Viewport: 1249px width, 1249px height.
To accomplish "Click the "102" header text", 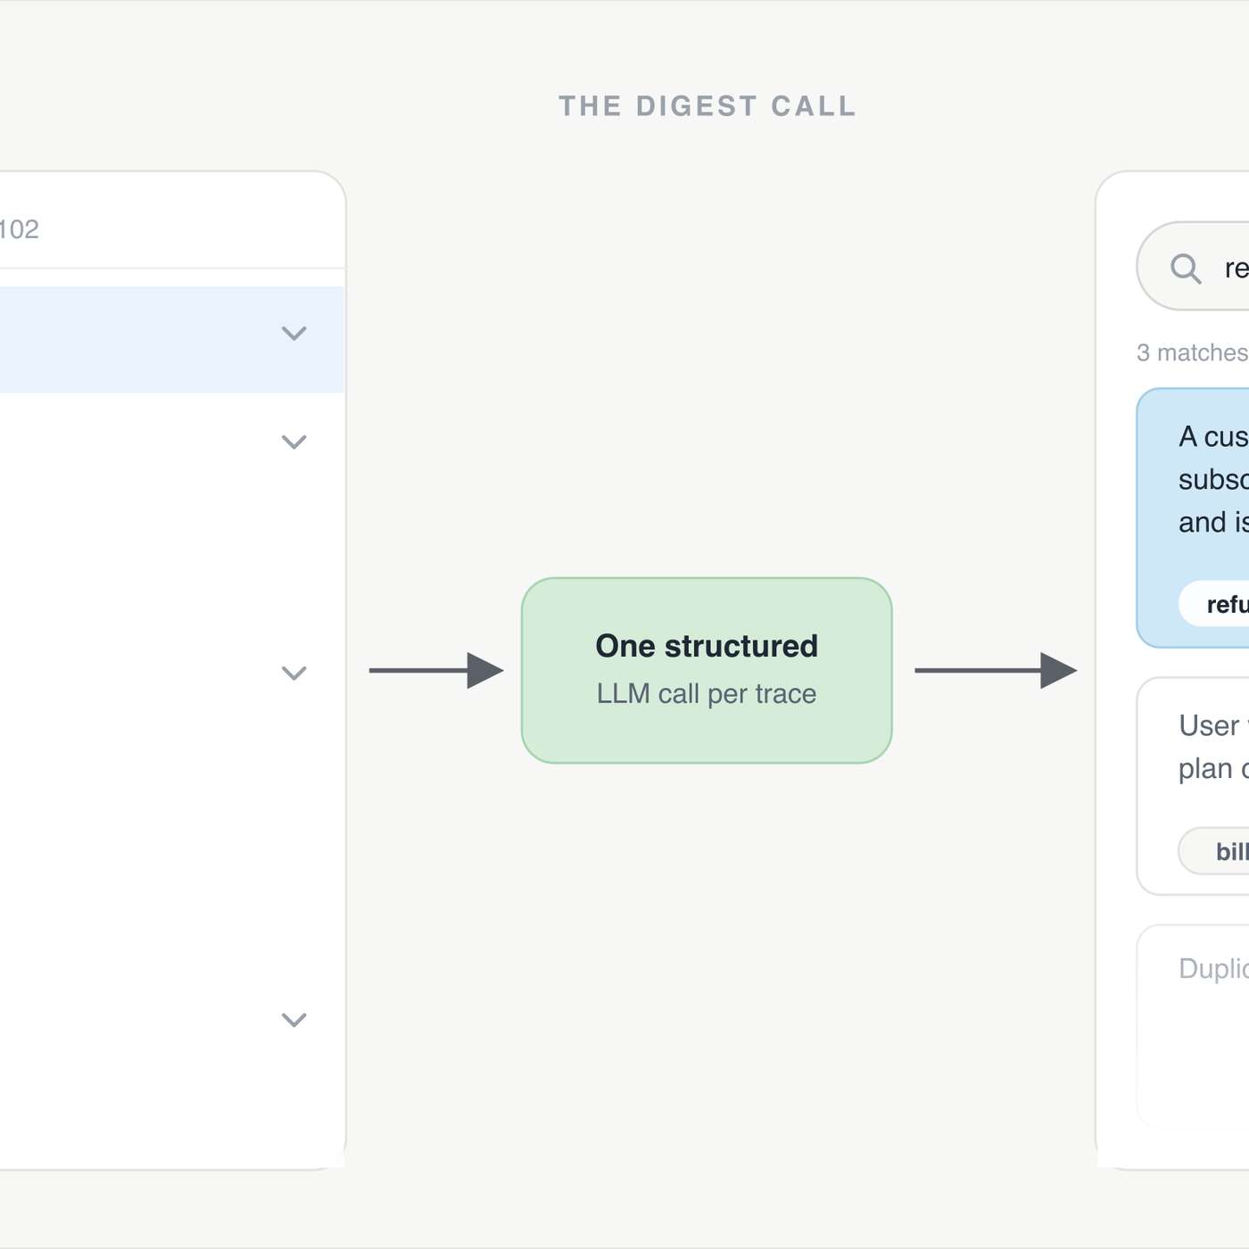I will (x=19, y=229).
